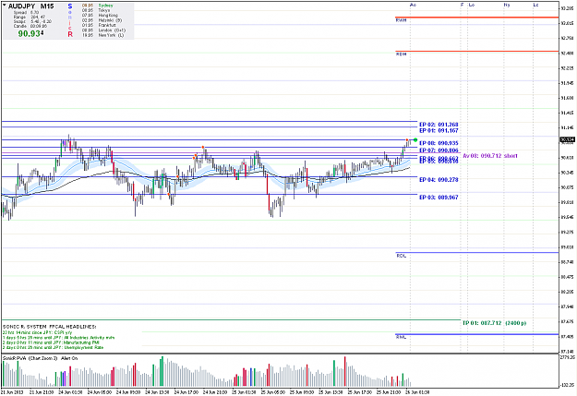Click the black current price tag on axis
This screenshot has height=396, width=577.
[567, 139]
